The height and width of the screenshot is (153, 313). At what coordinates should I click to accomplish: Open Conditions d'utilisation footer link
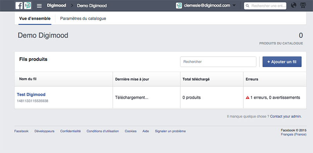(x=103, y=131)
